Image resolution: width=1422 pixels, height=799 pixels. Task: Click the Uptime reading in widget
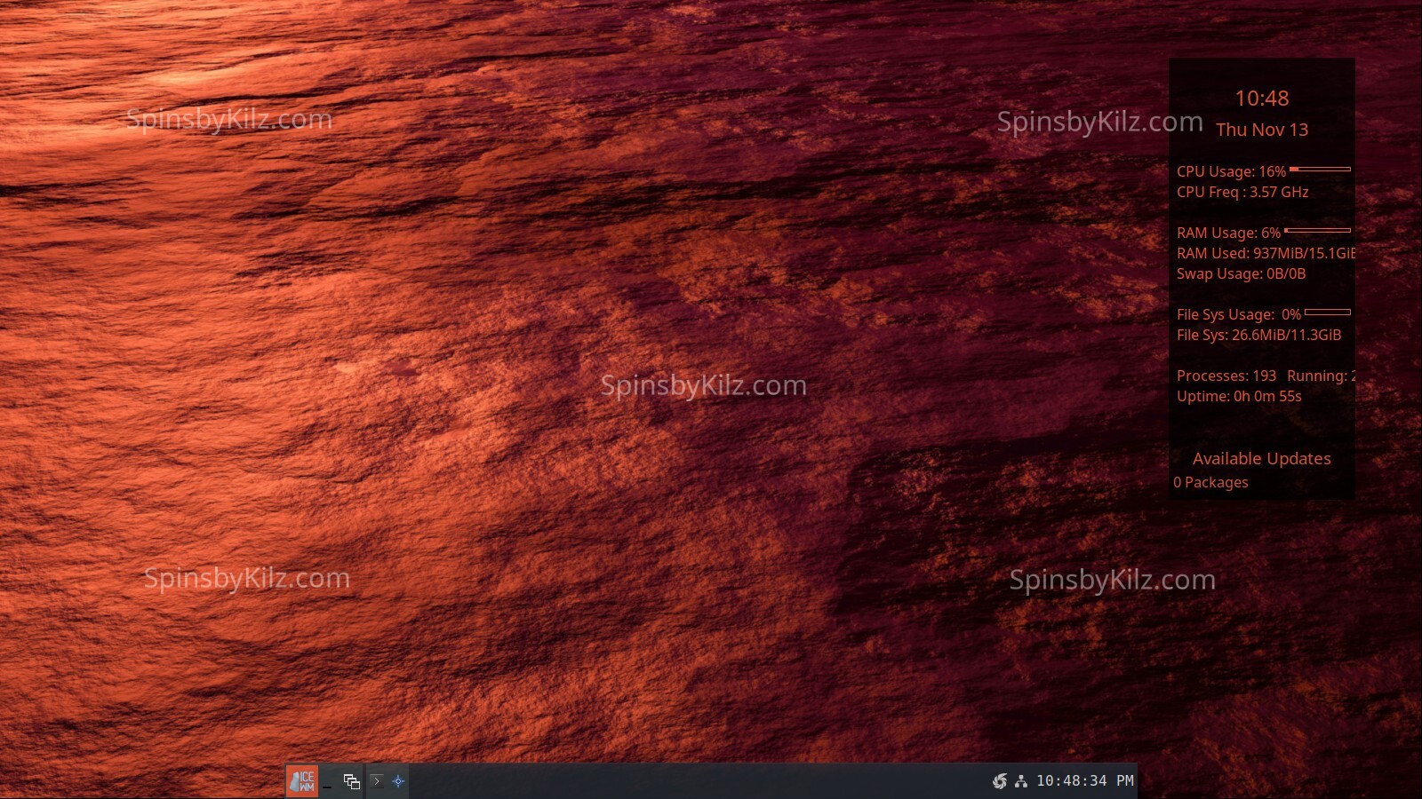tap(1239, 396)
